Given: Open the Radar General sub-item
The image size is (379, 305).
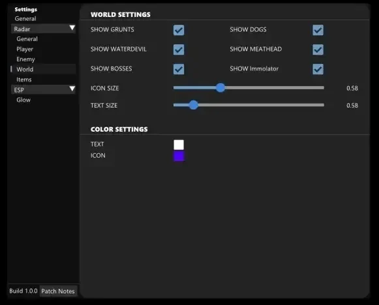Looking at the screenshot, I should pyautogui.click(x=27, y=39).
